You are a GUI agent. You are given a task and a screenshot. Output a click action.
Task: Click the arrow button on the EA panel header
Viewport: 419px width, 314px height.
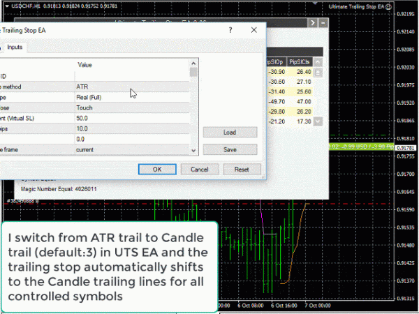313,22
